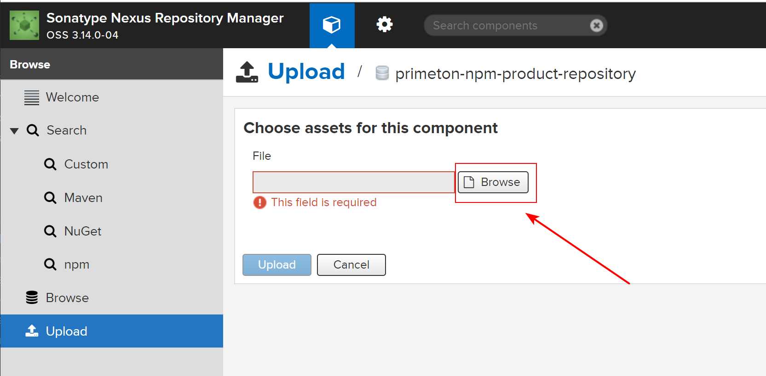
Task: Click the Cancel button
Action: pos(351,265)
